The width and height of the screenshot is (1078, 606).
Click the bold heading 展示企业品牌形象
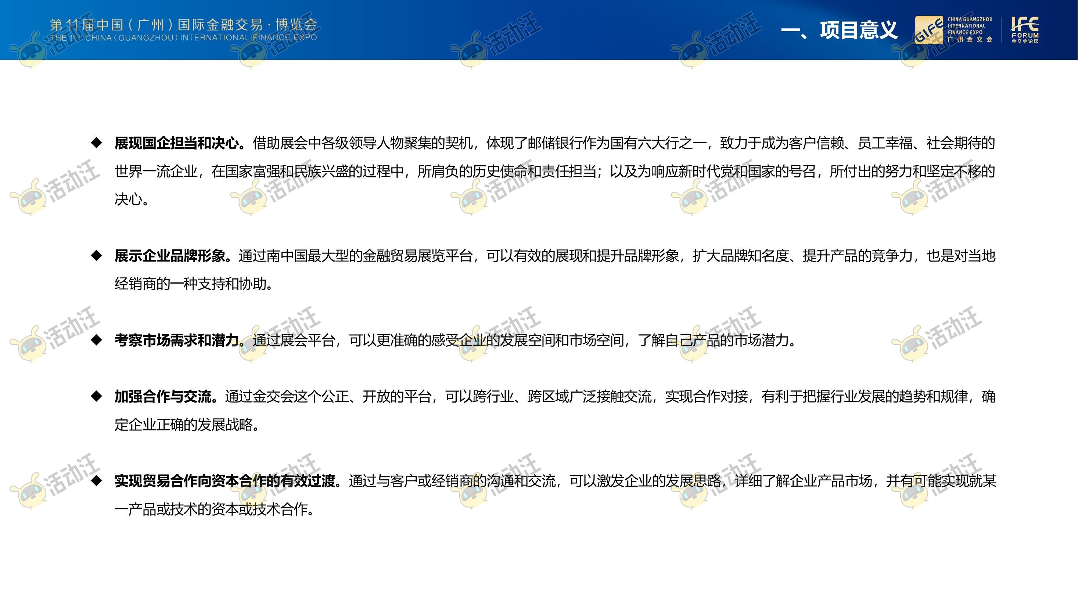pos(173,256)
